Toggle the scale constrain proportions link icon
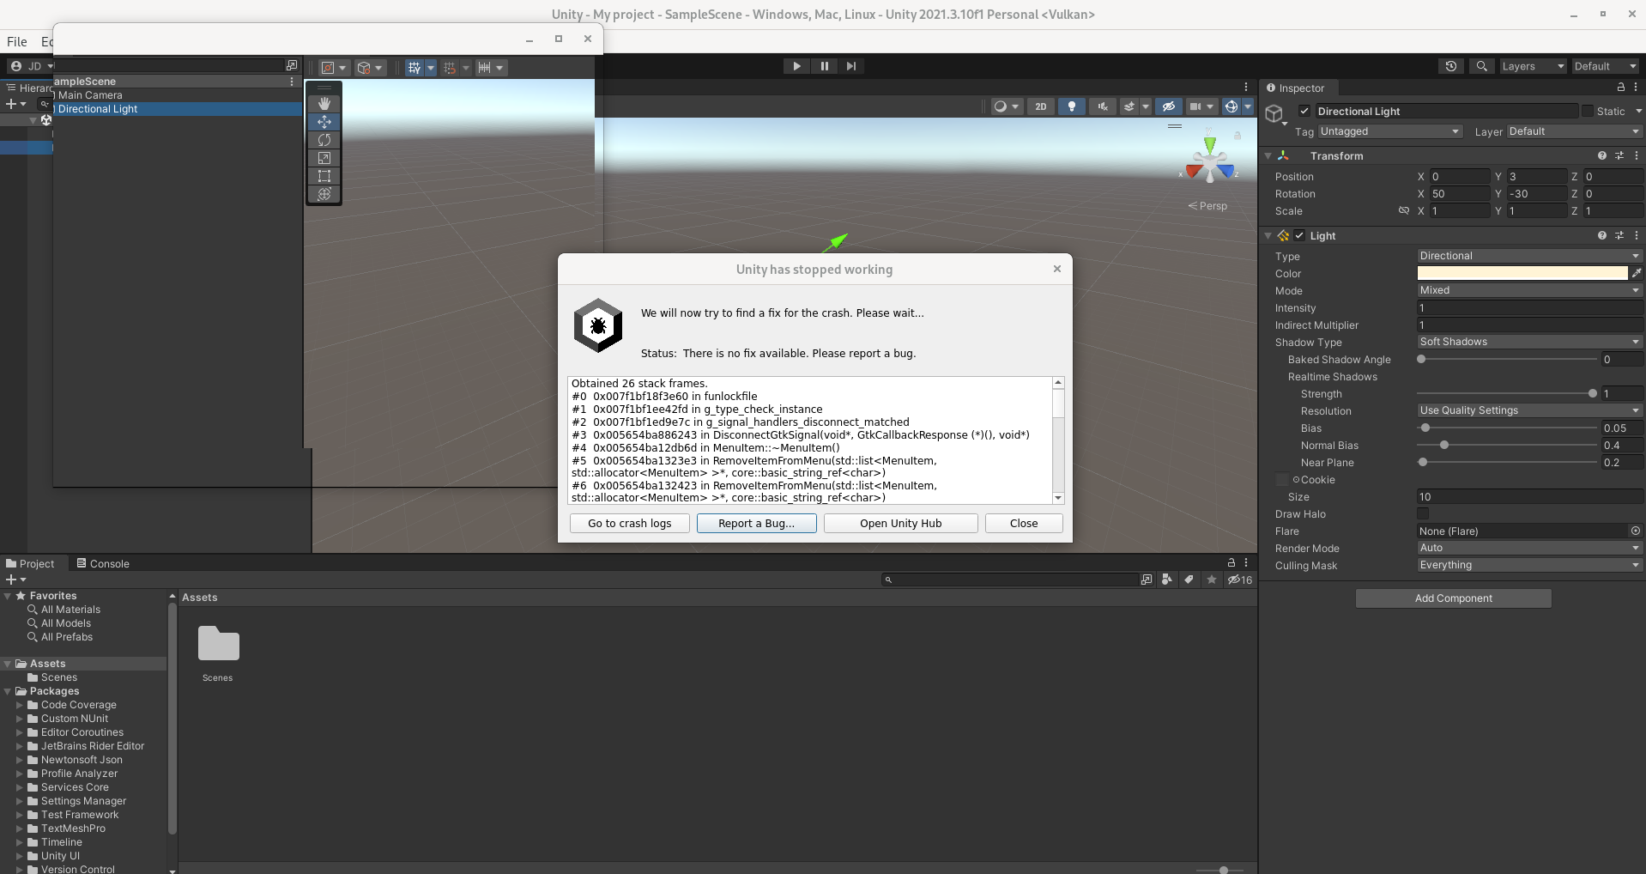 pos(1404,210)
